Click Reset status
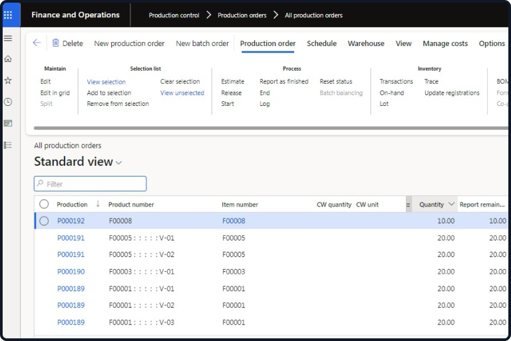 (x=336, y=81)
